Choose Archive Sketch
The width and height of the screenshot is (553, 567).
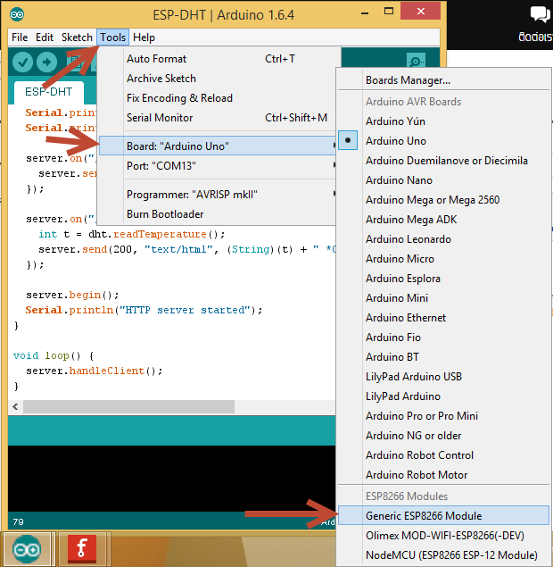[x=218, y=79]
